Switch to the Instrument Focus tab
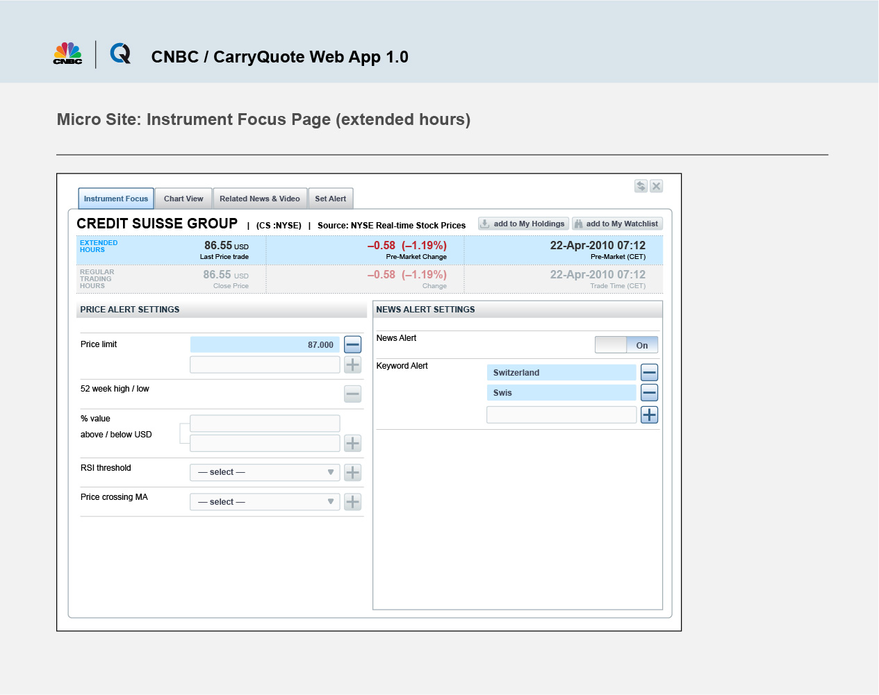The height and width of the screenshot is (695, 879). [116, 199]
